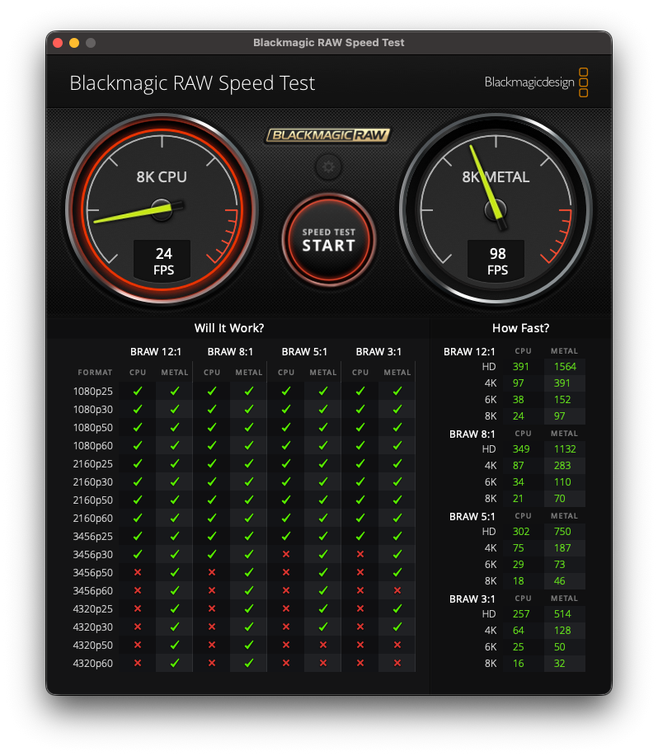Image resolution: width=658 pixels, height=756 pixels.
Task: Select the BRAW 3:1 column header
Action: (x=378, y=352)
